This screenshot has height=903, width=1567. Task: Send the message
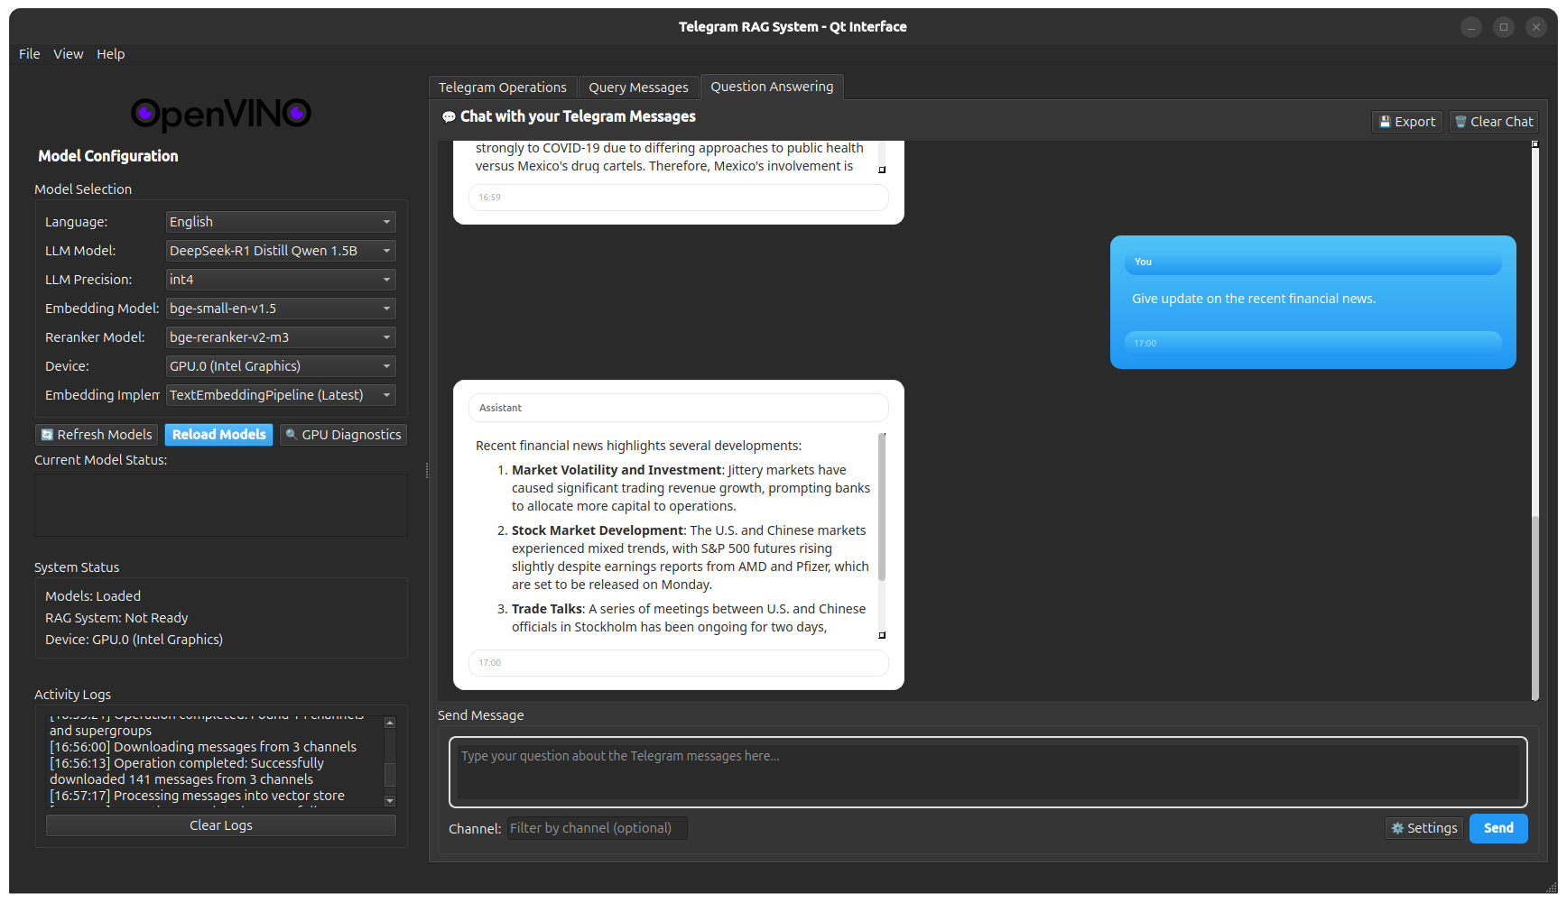(1498, 828)
